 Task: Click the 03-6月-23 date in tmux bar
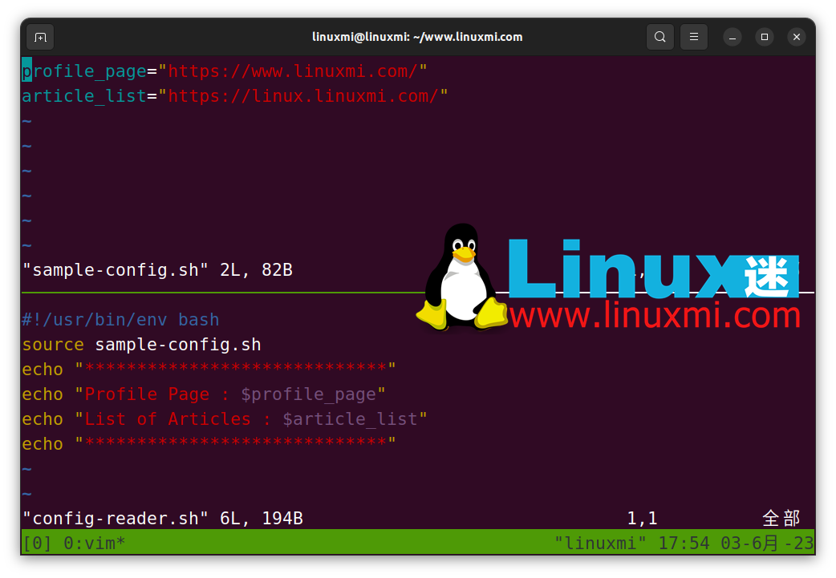tap(767, 544)
